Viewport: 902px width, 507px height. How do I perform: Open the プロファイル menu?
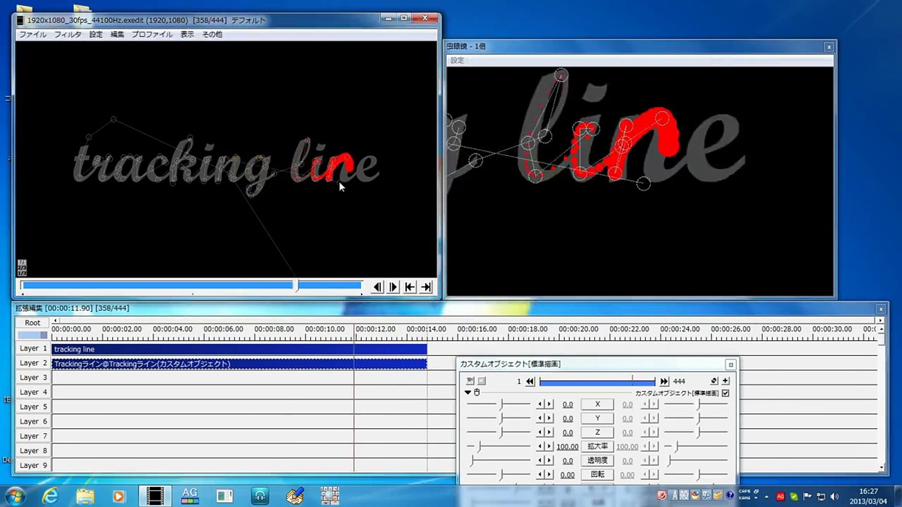pos(152,34)
